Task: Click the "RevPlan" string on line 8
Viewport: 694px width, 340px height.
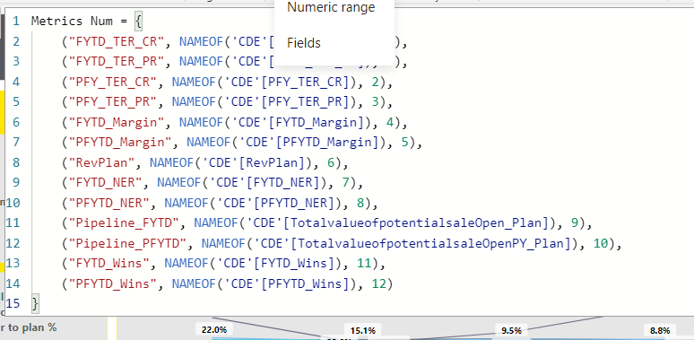Action: point(101,163)
